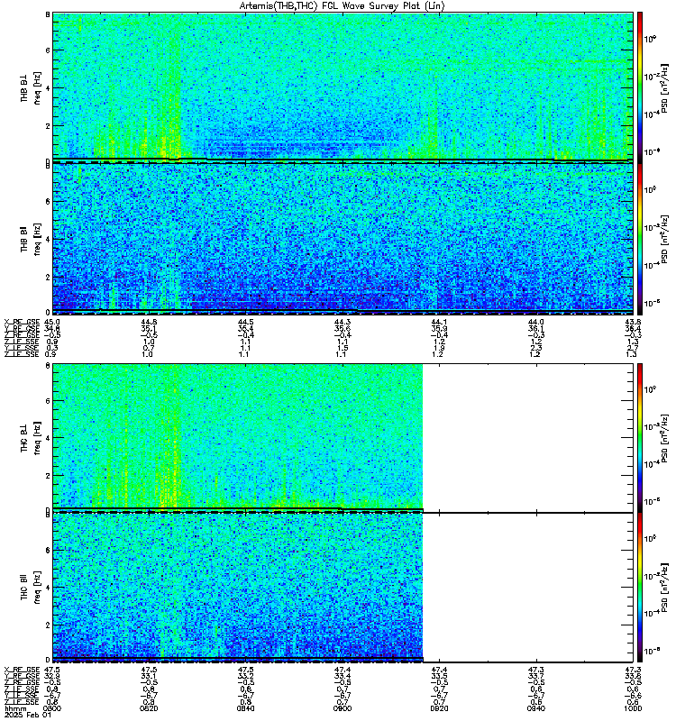The image size is (676, 721).
Task: Click the '0800' time tick label
Action: [x=52, y=708]
